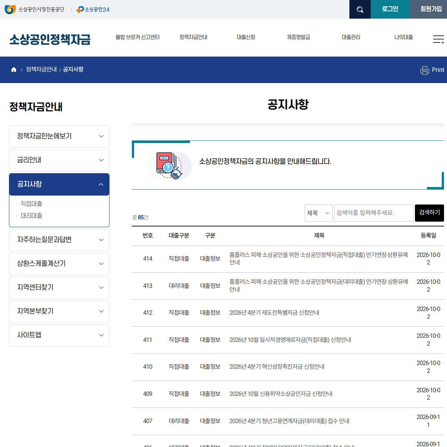Image resolution: width=447 pixels, height=447 pixels.
Task: Open the 소상공인정책자금 site title
Action: point(50,39)
